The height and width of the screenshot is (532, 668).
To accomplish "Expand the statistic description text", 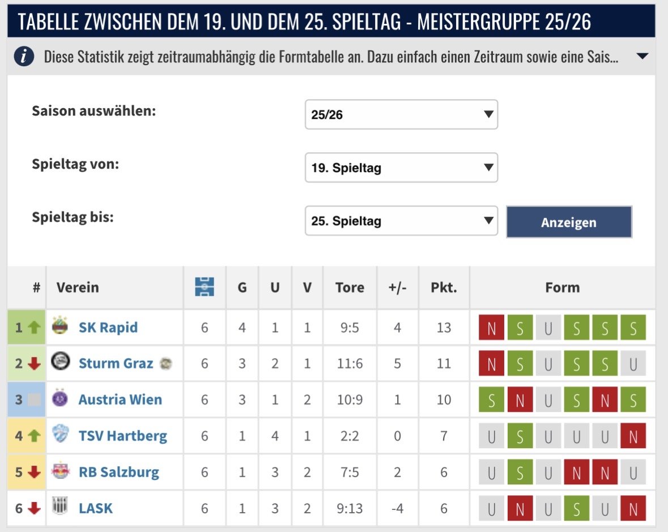I will click(643, 57).
